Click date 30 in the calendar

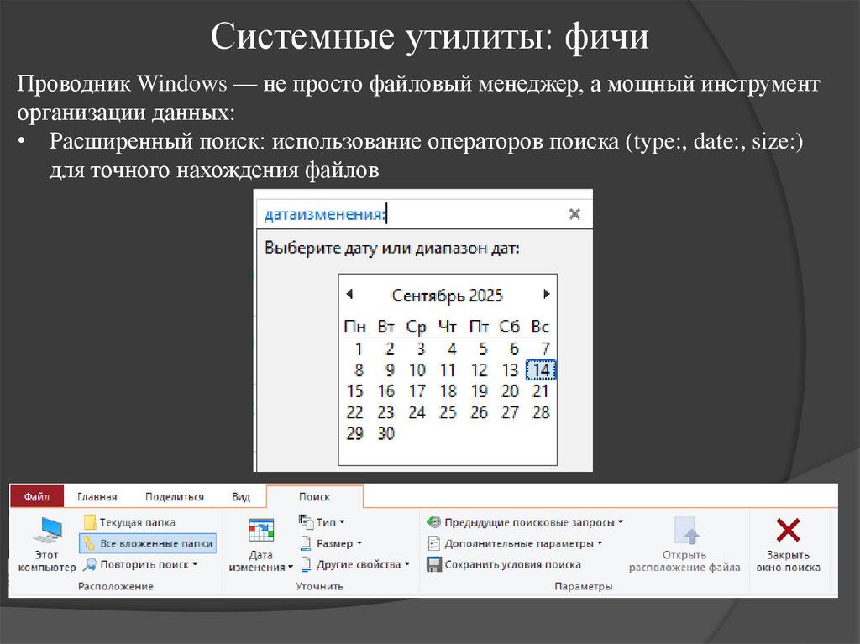385,433
